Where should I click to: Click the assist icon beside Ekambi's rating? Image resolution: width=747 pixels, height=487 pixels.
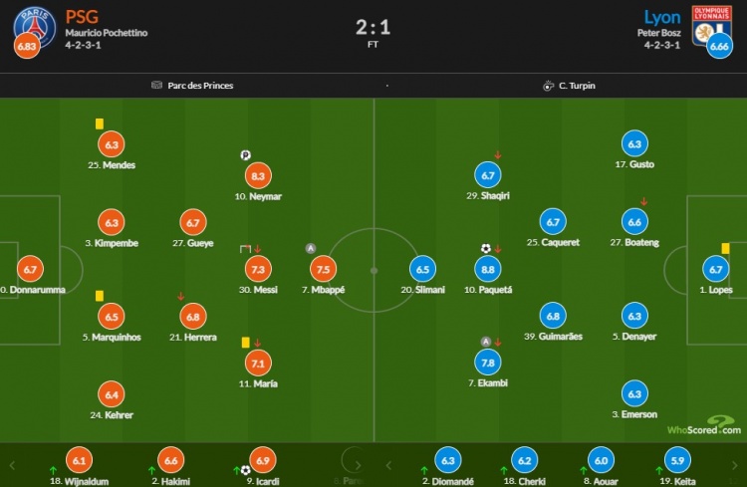coord(485,342)
